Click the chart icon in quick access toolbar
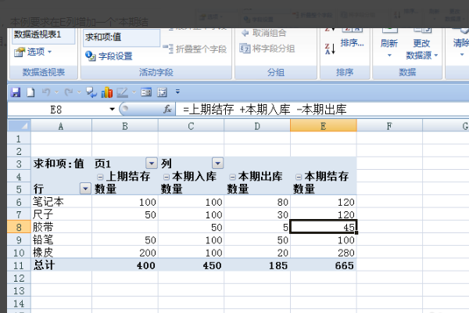Screen dimensions: 469x313 pyautogui.click(x=108, y=92)
